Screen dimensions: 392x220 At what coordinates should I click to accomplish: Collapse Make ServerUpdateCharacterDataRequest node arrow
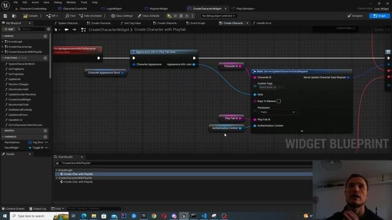tap(302, 131)
